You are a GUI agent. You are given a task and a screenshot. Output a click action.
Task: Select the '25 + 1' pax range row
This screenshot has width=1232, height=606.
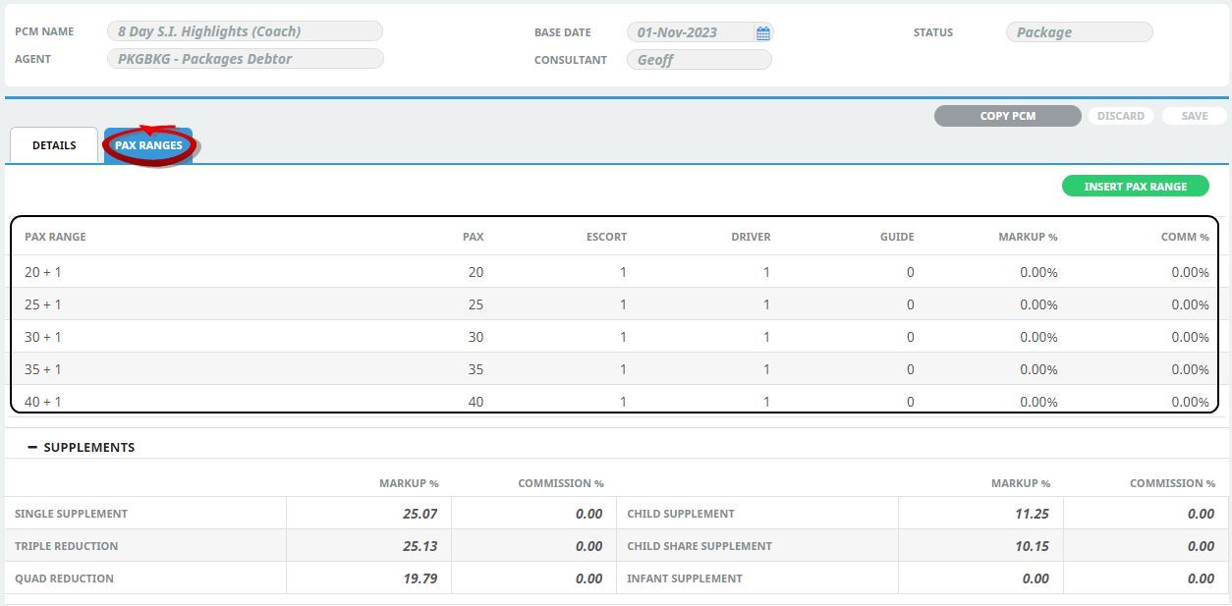(x=615, y=304)
